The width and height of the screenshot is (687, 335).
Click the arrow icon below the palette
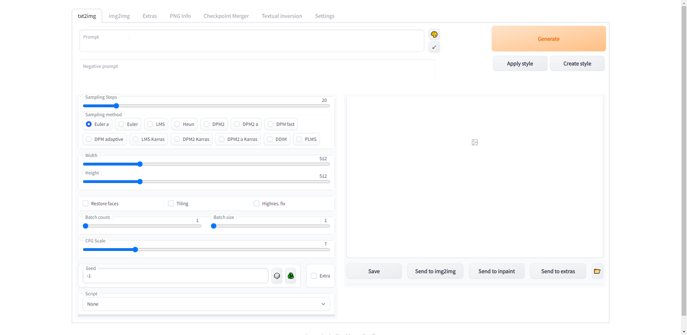click(434, 47)
